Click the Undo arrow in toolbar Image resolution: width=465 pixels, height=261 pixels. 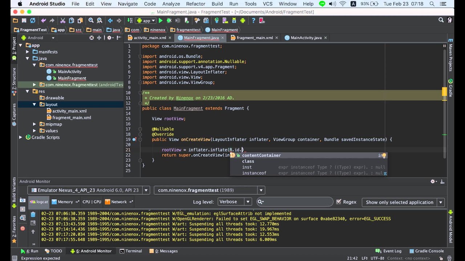coord(44,21)
